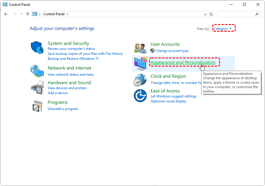The image size is (265, 186).
Task: Go up one level with the Up arrow
Action: point(28,14)
